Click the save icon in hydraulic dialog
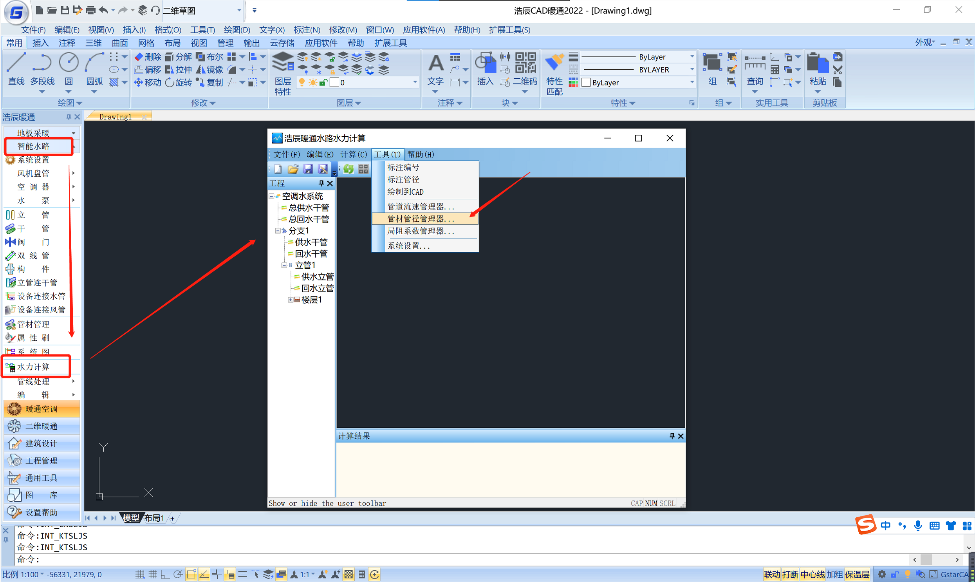This screenshot has width=975, height=582. click(308, 169)
